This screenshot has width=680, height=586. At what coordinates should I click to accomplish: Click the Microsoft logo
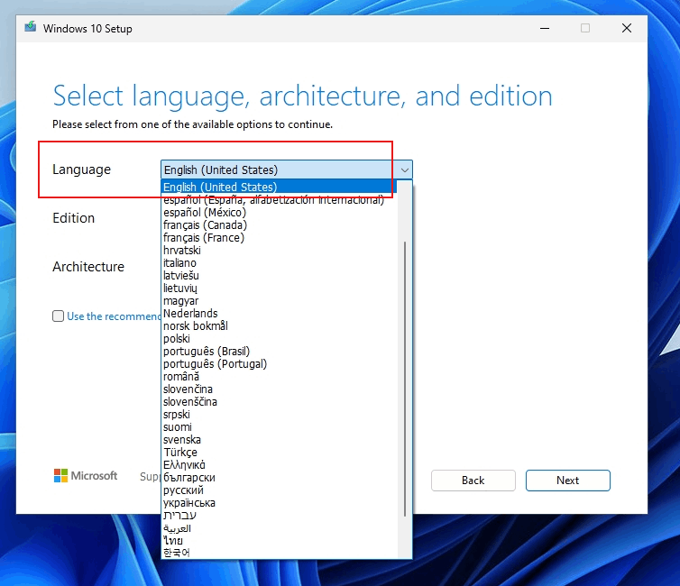pos(86,475)
